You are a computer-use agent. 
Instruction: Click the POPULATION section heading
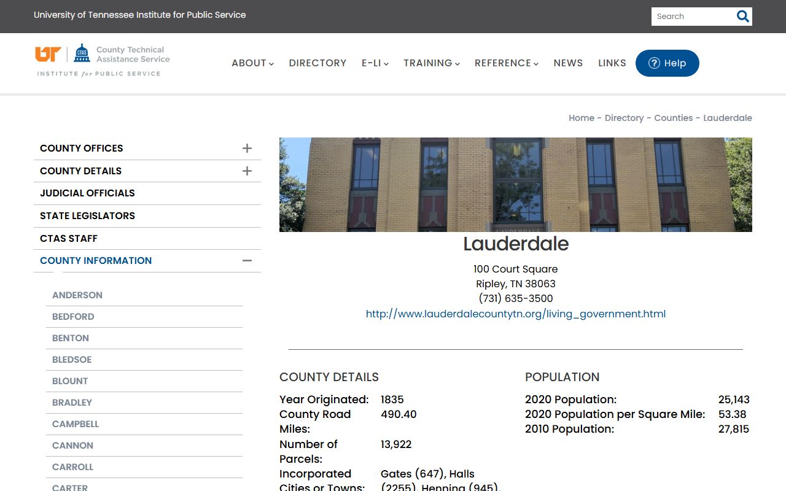point(562,377)
